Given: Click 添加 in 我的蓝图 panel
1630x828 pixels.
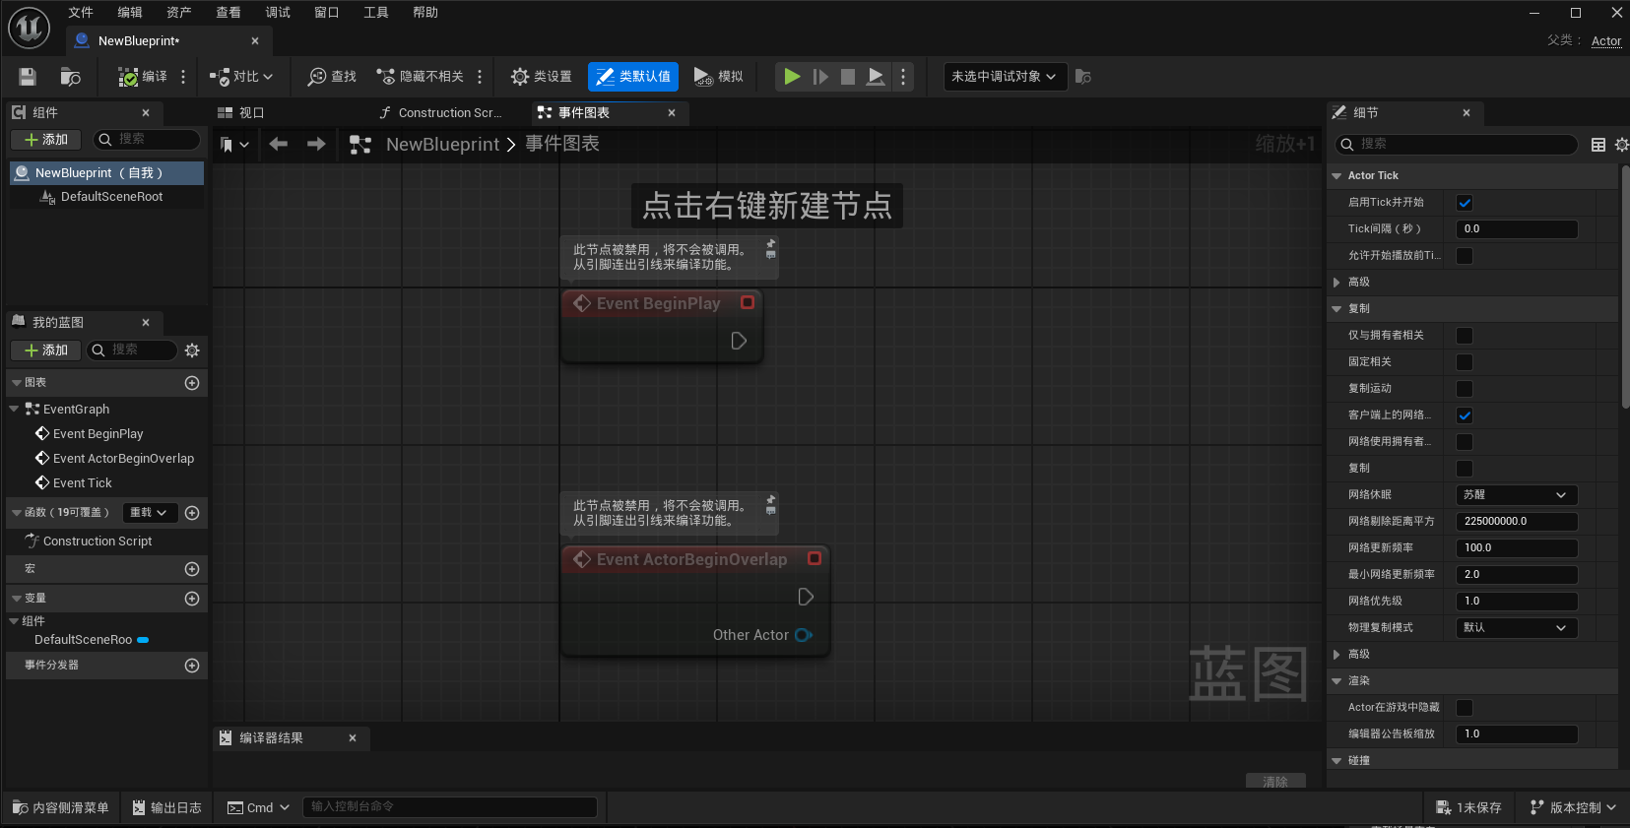Looking at the screenshot, I should tap(45, 350).
